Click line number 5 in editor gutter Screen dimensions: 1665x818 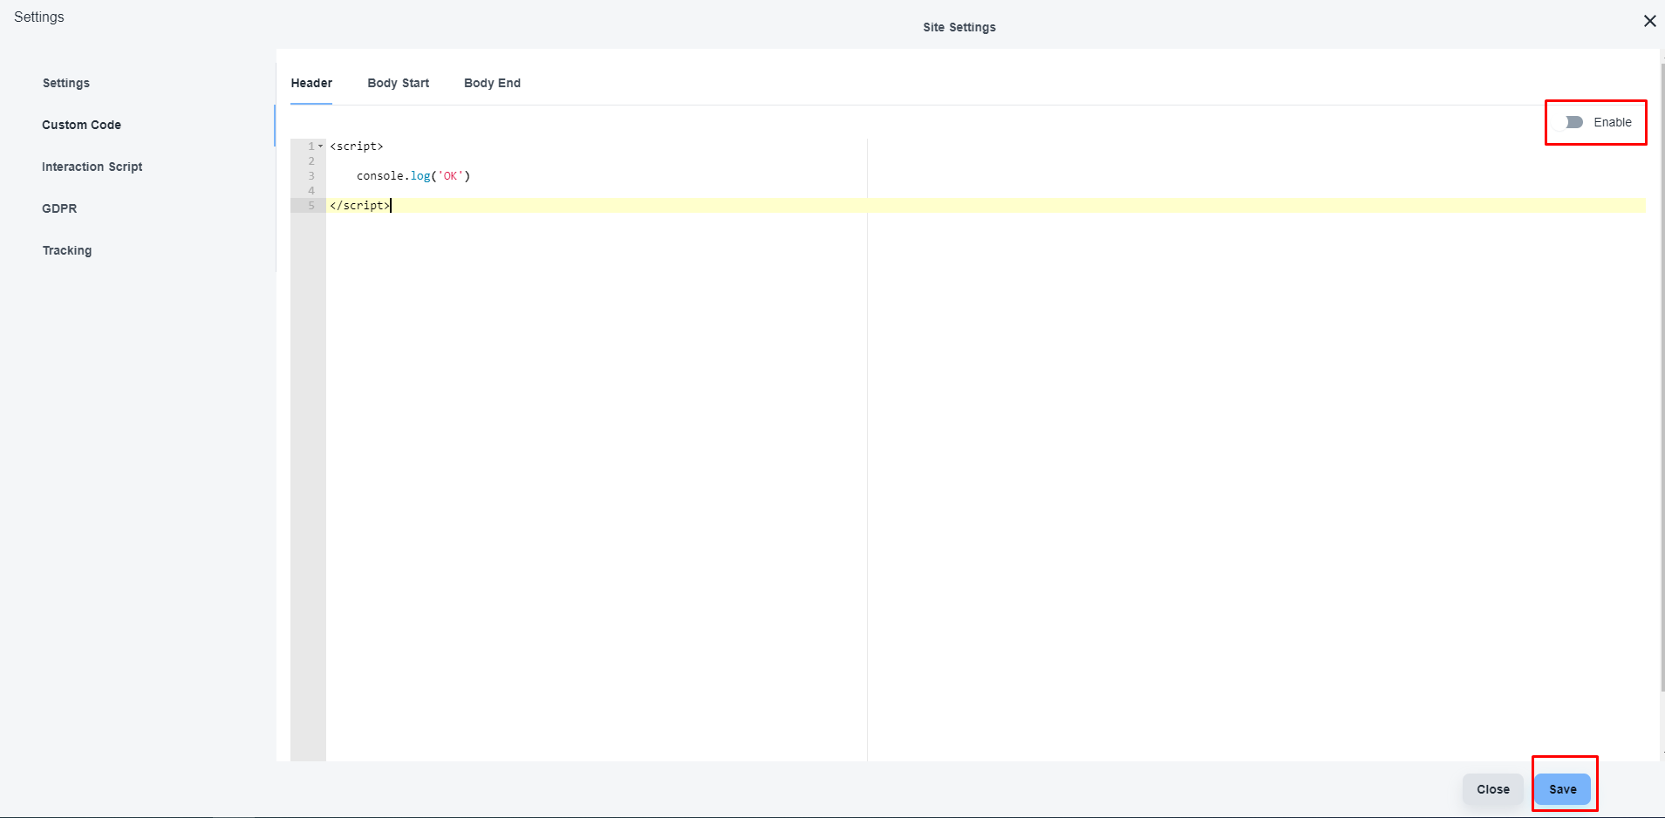pos(310,206)
